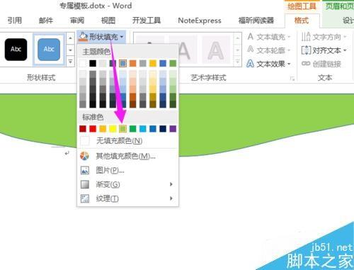
Task: Open the 文本轮廓 dropdown arrow
Action: click(289, 50)
